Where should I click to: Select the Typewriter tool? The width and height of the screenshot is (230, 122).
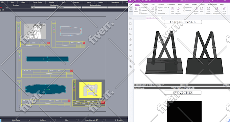[187, 8]
